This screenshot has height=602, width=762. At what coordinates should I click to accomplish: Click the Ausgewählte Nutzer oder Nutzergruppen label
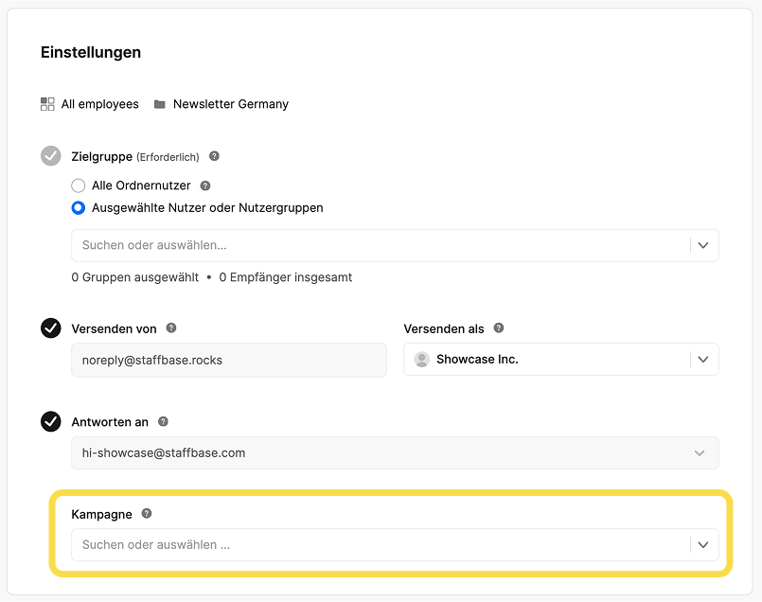click(x=207, y=208)
